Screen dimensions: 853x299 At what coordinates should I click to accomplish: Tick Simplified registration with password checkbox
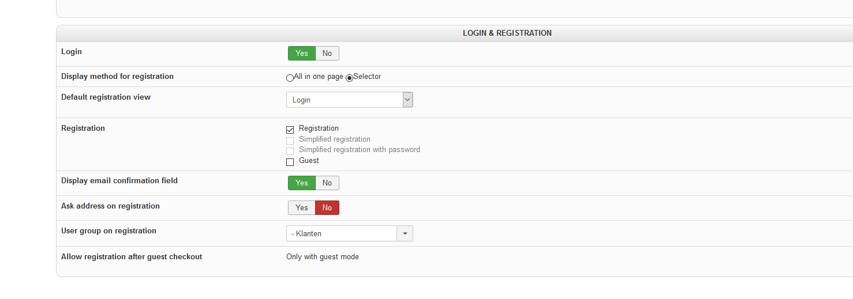(x=290, y=151)
